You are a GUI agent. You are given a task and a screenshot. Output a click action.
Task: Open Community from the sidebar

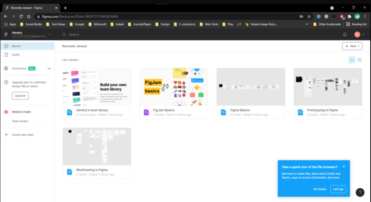pos(19,69)
